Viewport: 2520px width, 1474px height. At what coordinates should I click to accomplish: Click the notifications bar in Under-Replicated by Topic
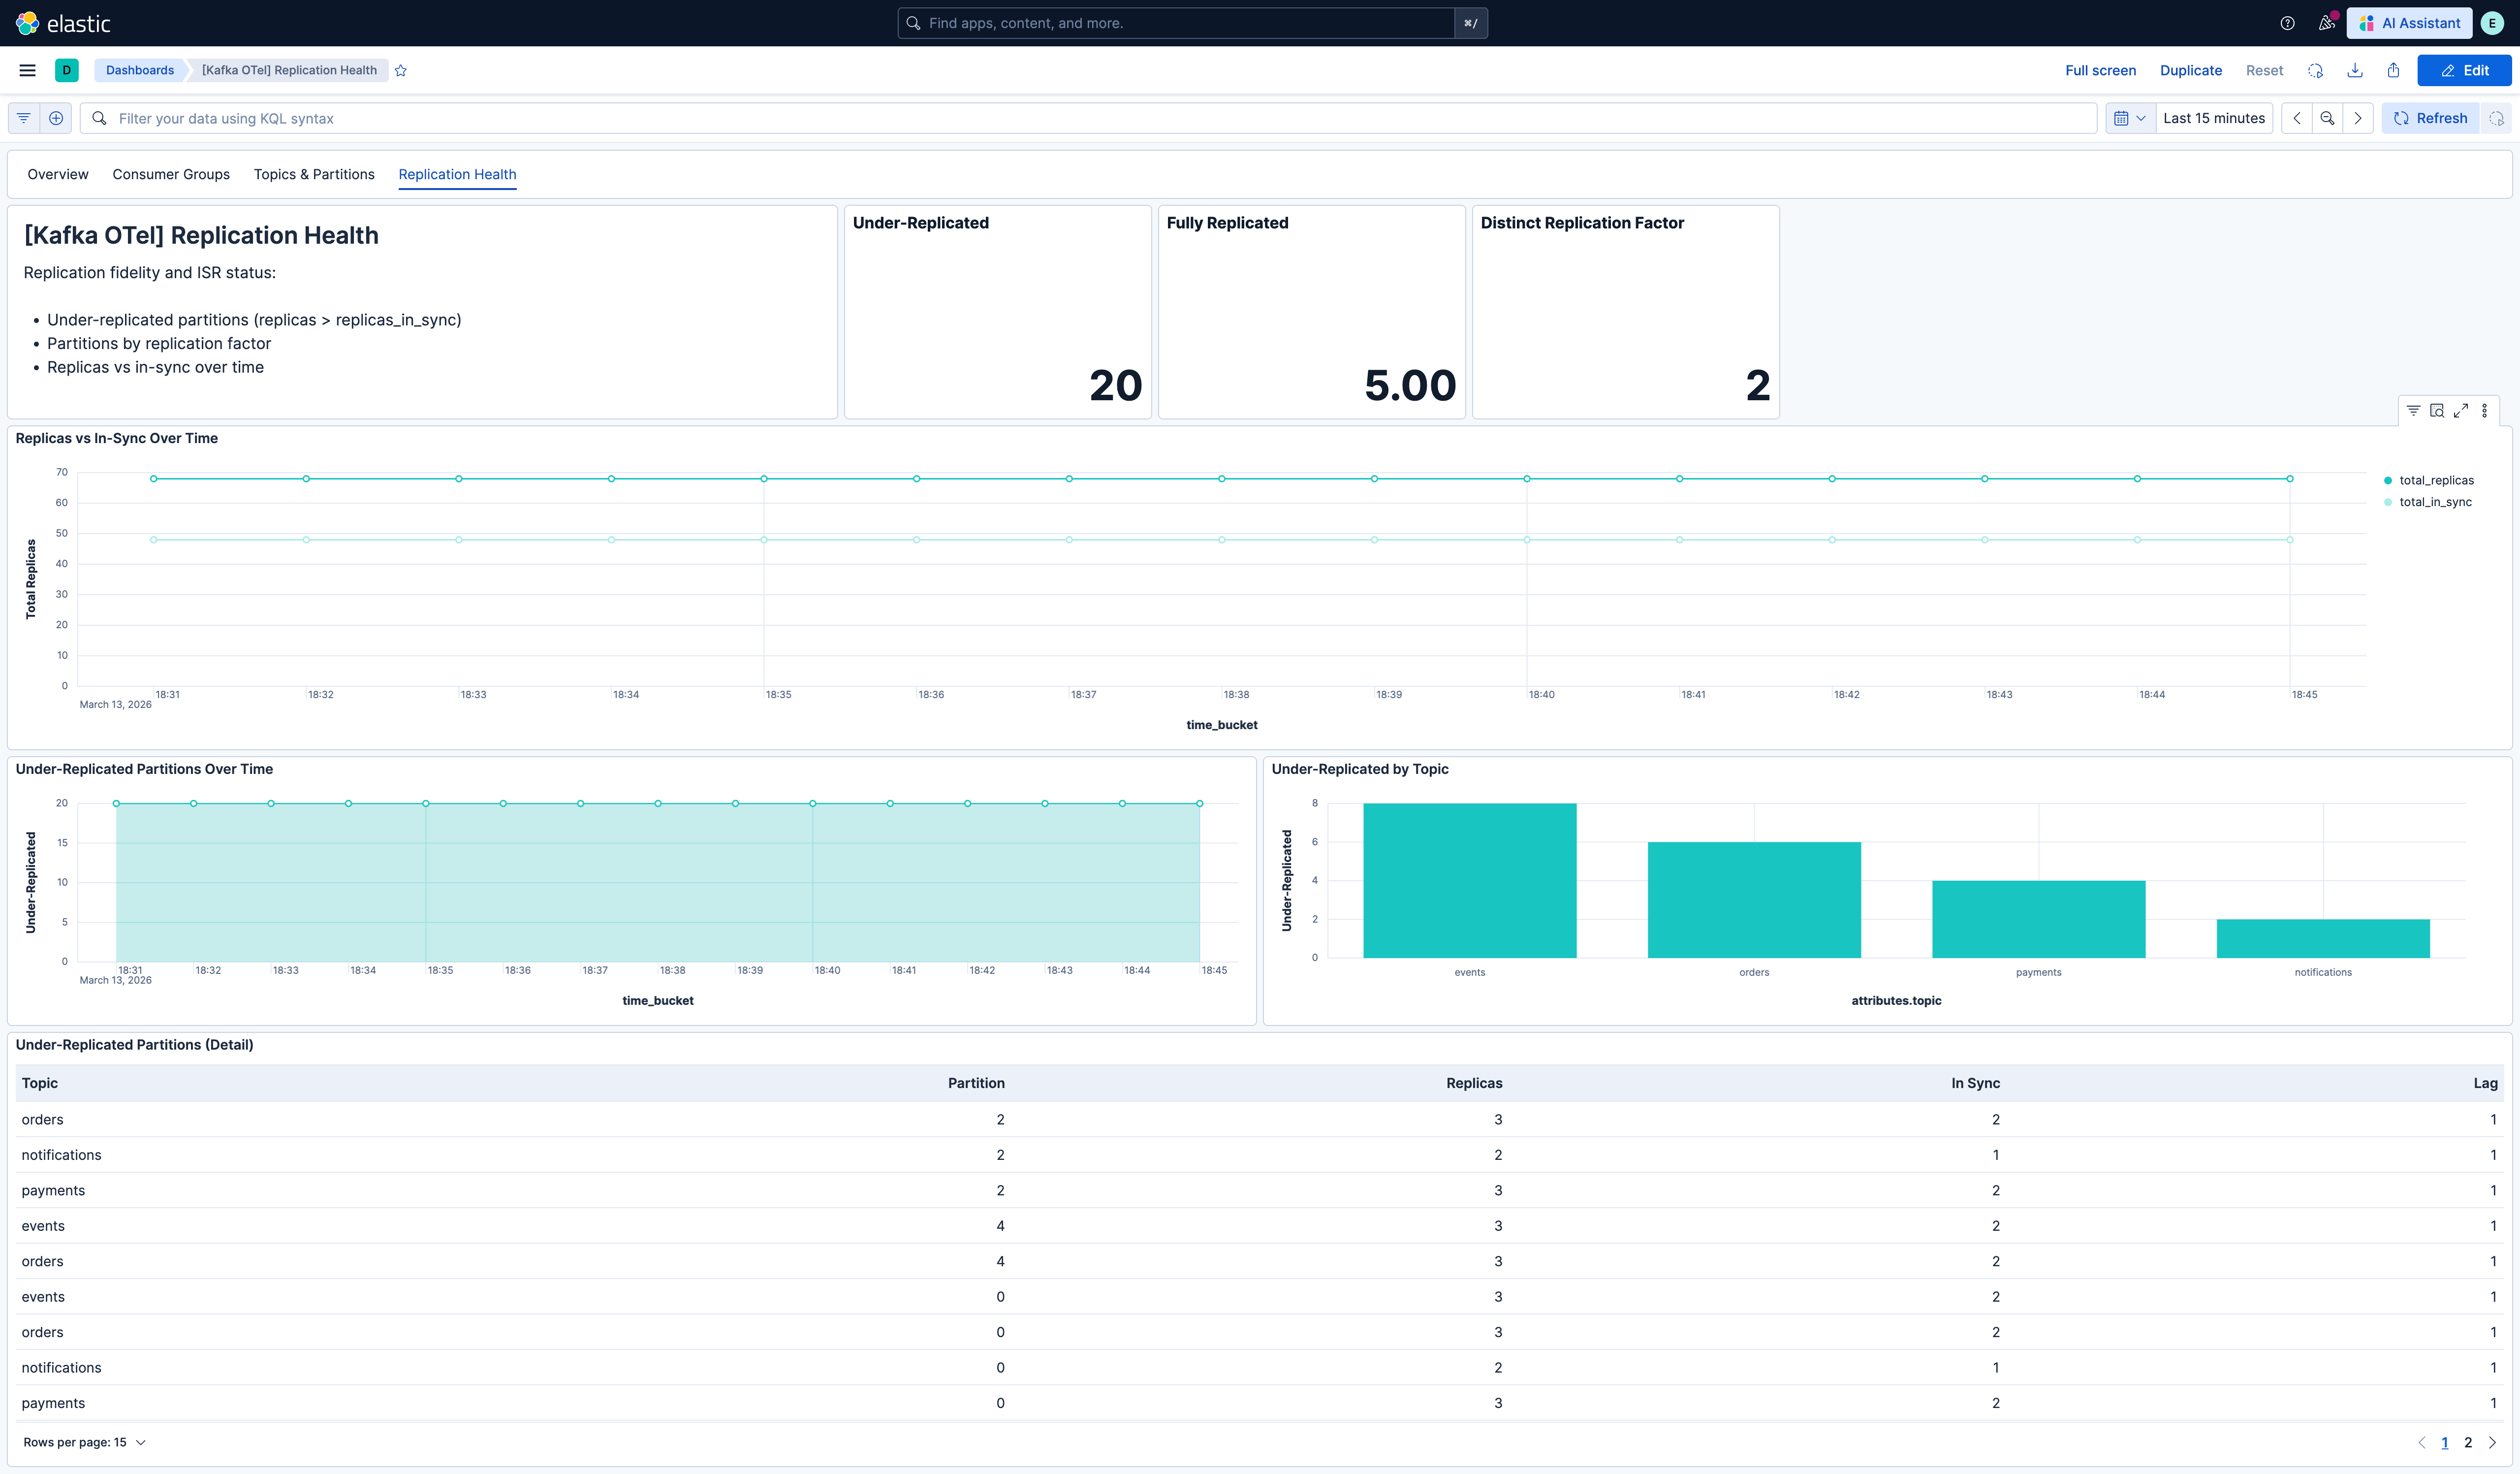pos(2323,938)
